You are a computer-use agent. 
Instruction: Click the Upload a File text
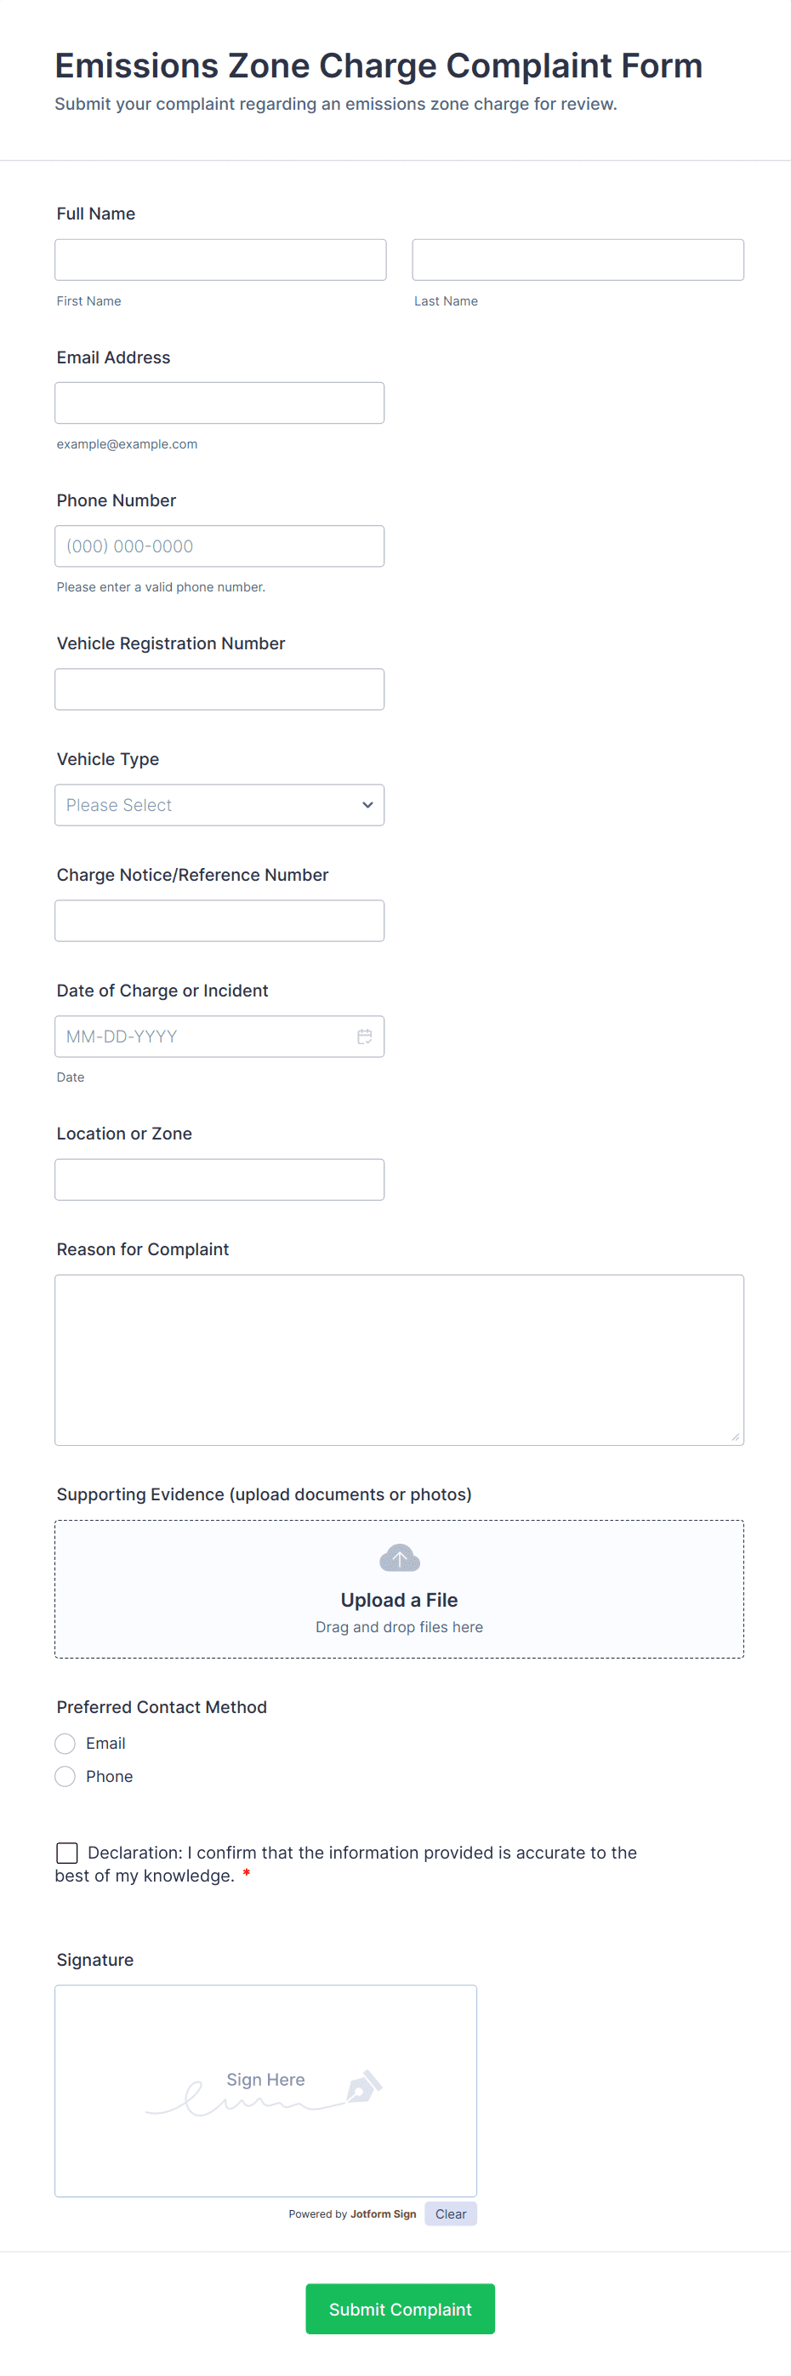coord(398,1599)
